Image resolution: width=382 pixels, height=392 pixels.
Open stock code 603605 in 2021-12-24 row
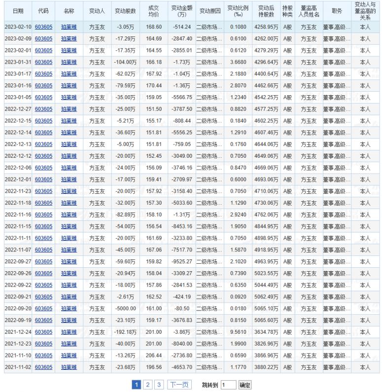43,332
